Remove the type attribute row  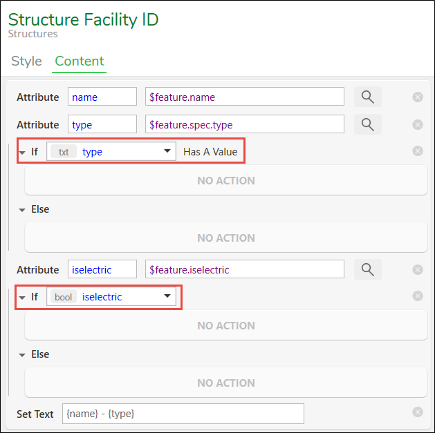tap(418, 124)
